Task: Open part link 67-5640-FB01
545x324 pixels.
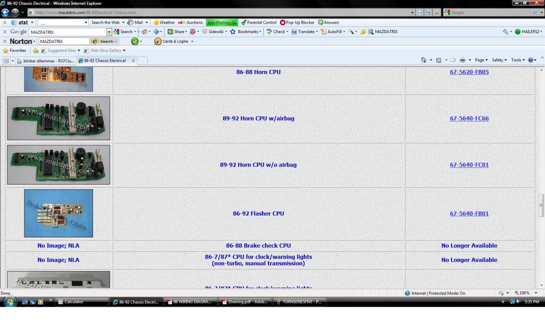Action: [x=469, y=213]
